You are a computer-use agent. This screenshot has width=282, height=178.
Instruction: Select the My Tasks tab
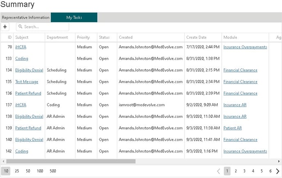[74, 18]
